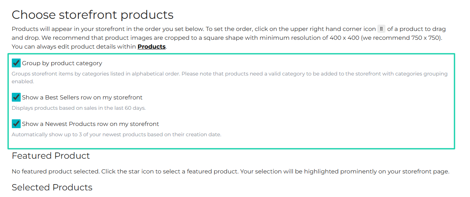Open the bold Products link

click(x=151, y=47)
